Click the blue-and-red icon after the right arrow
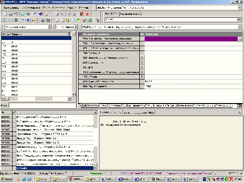Screen dimensions: 244x183 35,14
